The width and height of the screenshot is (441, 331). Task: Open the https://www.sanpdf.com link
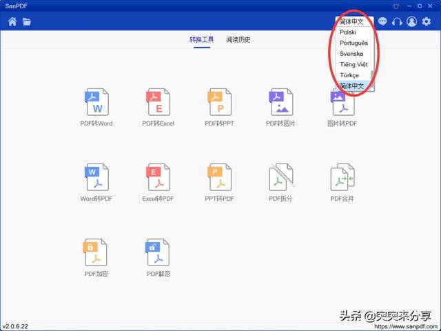point(406,326)
